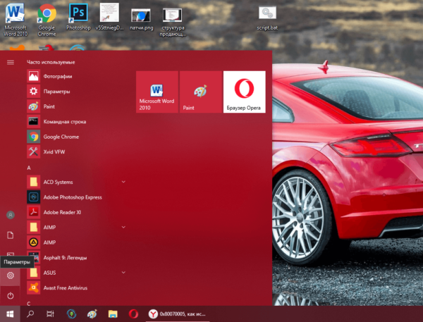Click the Paint tile
Screen dimensions: 423x322
point(201,92)
